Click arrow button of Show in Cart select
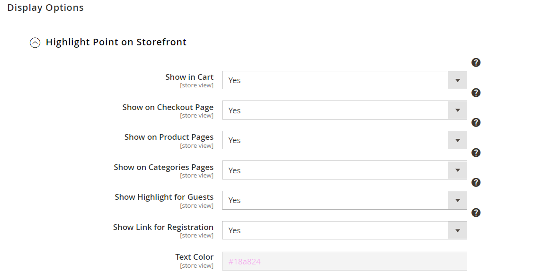 [457, 80]
